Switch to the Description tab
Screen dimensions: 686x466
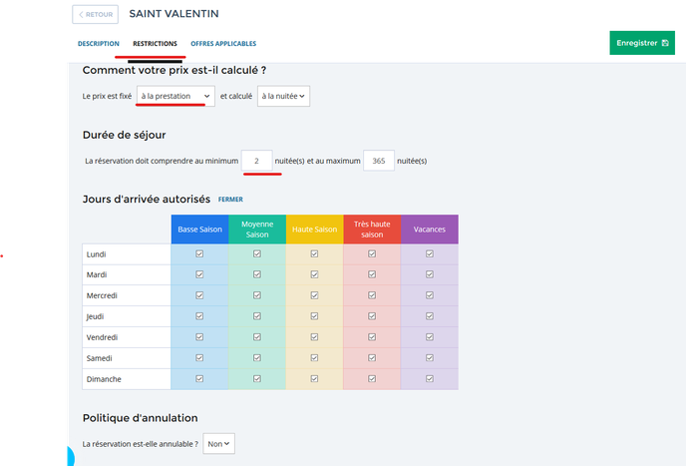pos(99,43)
